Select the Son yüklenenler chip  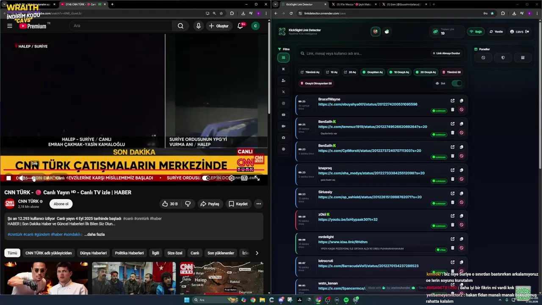coord(221,253)
